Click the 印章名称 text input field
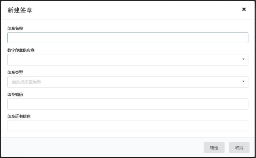Viewport: 256px width, 158px height. click(x=128, y=38)
